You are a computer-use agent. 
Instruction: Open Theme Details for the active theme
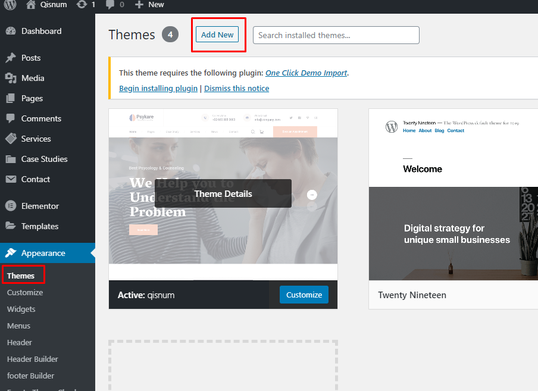tap(223, 193)
